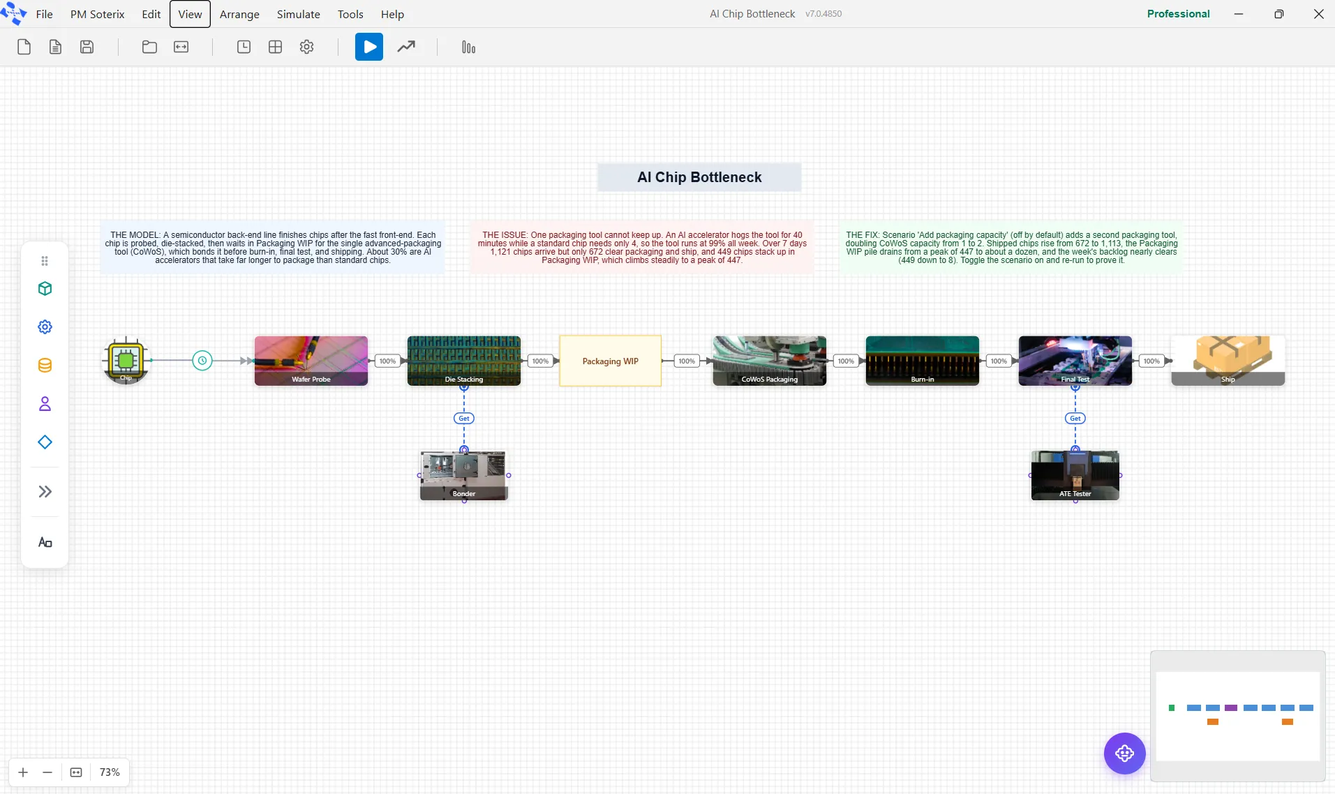
Task: Open the PM Soterix menu
Action: click(97, 14)
